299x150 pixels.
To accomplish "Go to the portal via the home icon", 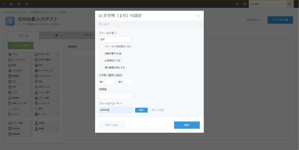I will click(11, 4).
